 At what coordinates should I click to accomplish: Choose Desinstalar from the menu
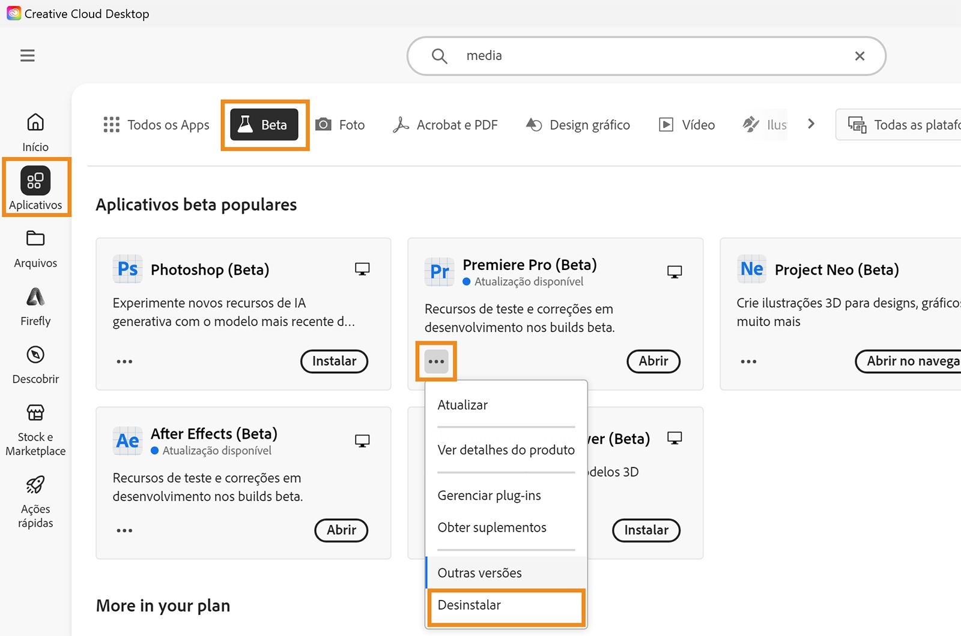point(506,605)
